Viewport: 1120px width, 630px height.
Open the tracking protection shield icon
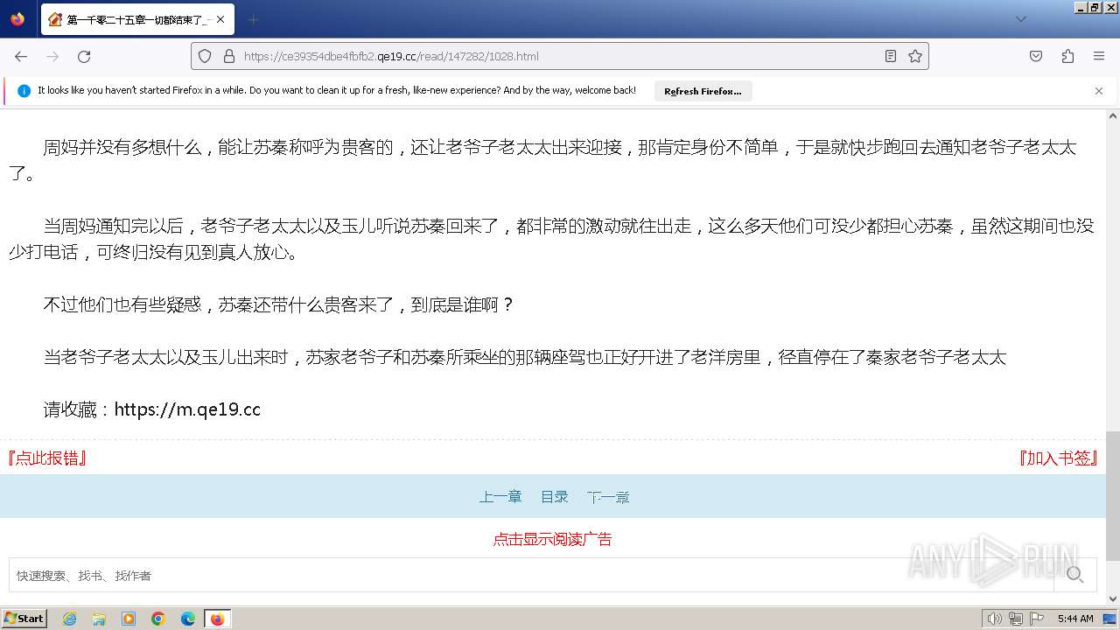[205, 56]
